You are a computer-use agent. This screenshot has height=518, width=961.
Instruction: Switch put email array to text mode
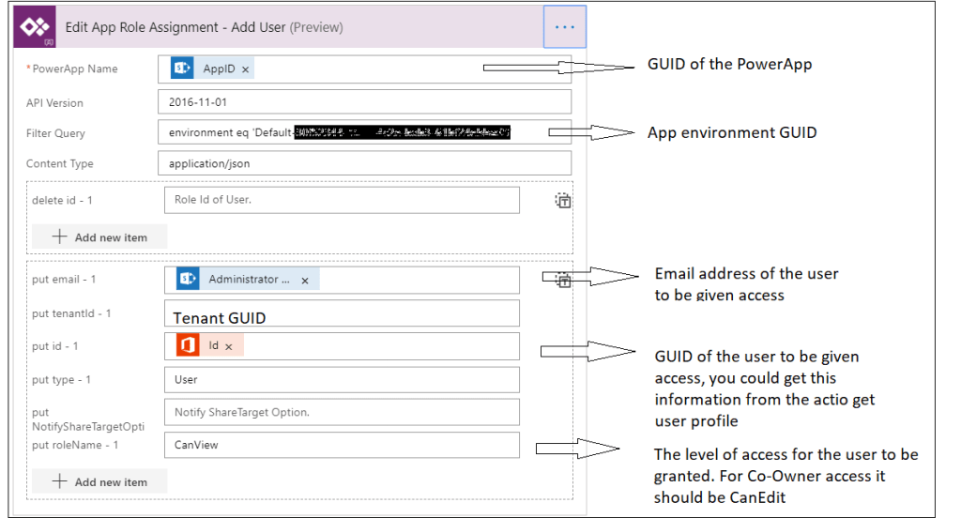pos(563,280)
